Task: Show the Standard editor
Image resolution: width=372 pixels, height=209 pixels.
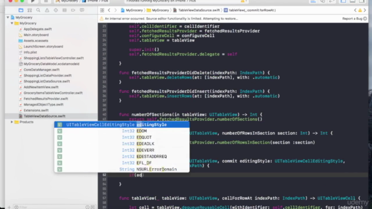Action: coord(313,1)
